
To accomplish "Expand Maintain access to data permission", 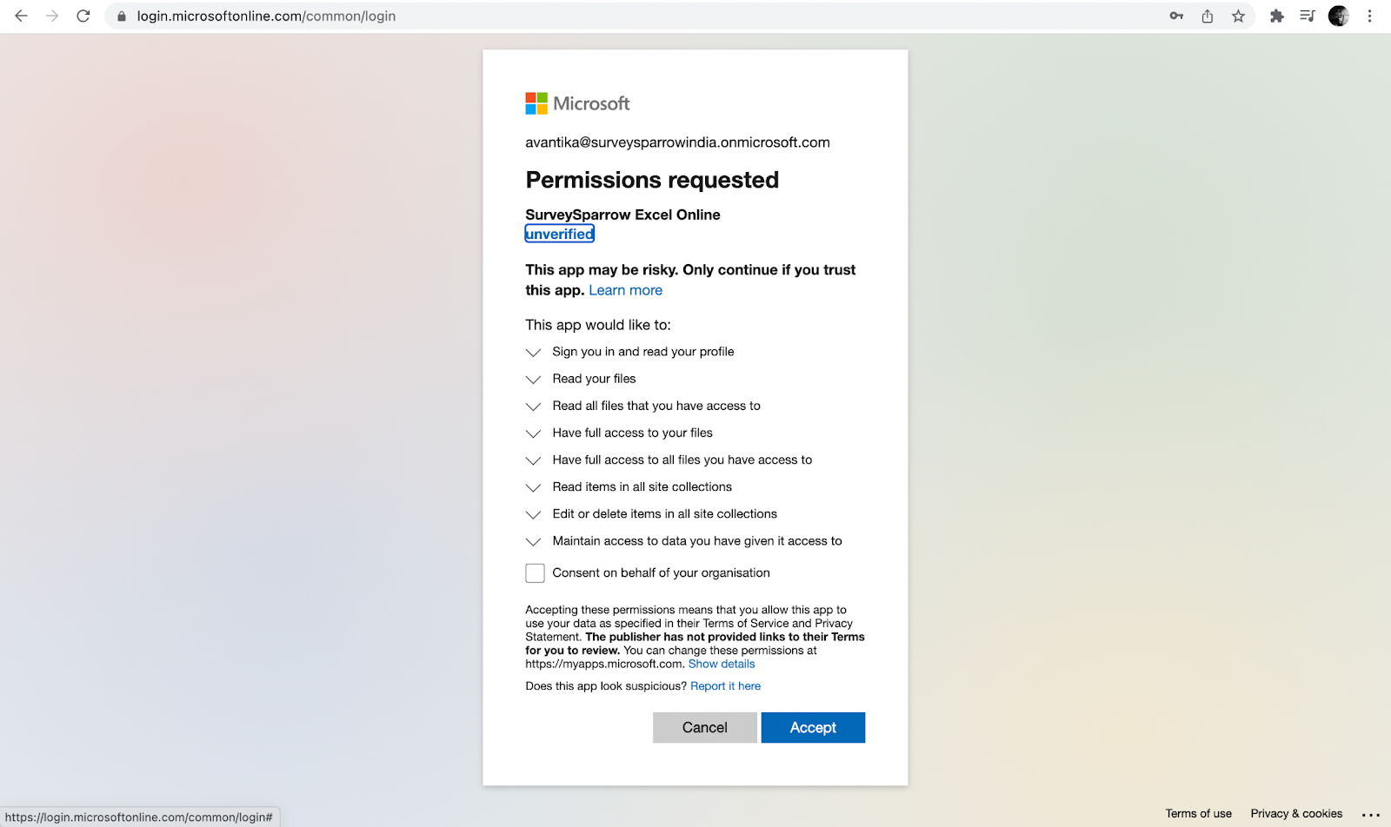I will coord(534,542).
